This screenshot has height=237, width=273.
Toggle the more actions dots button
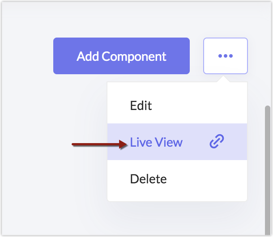[225, 56]
